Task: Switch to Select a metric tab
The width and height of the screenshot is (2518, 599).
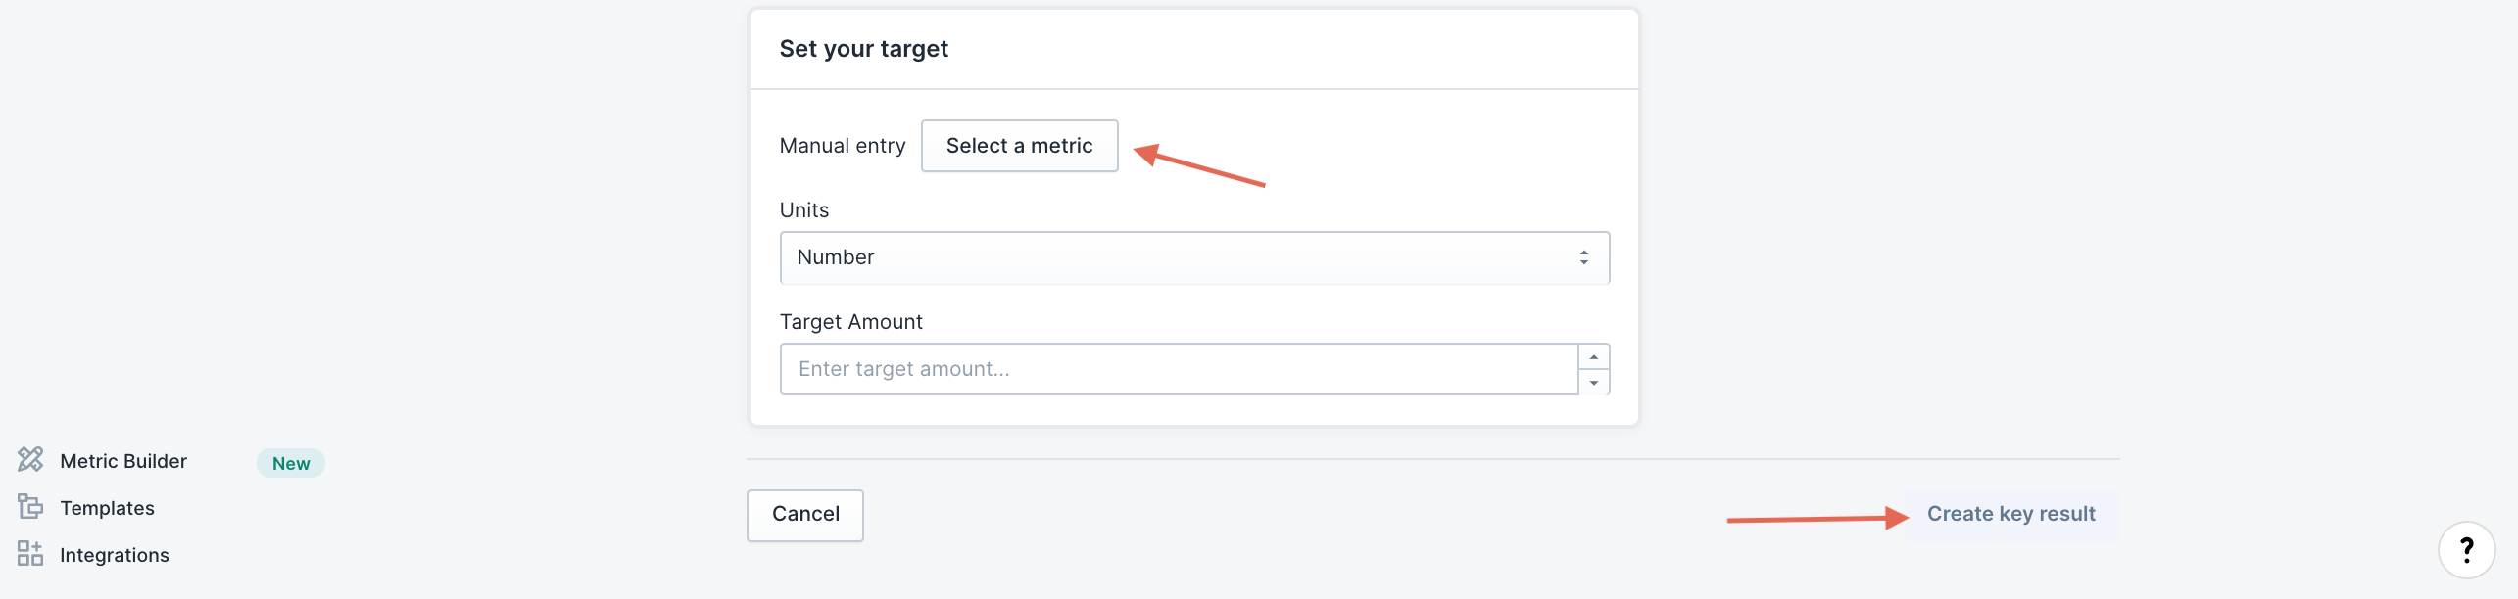Action: (1019, 146)
